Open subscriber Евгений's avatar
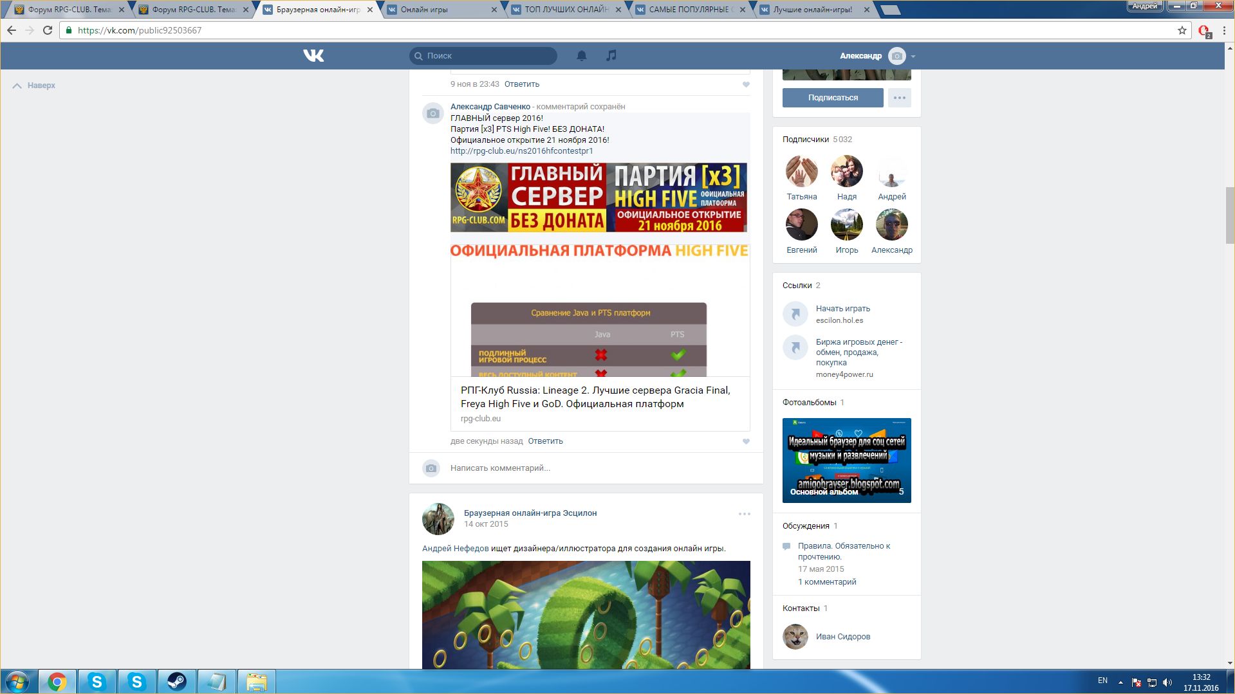This screenshot has height=694, width=1235. [802, 224]
